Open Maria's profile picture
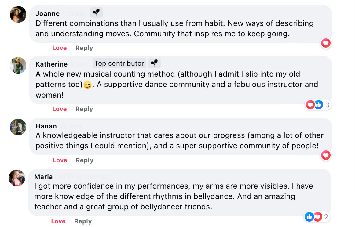The width and height of the screenshot is (355, 227). [x=17, y=178]
